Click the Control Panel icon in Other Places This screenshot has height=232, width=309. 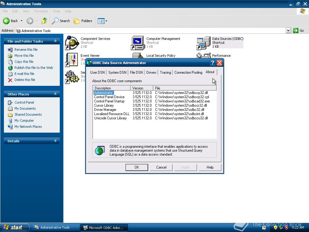point(10,103)
